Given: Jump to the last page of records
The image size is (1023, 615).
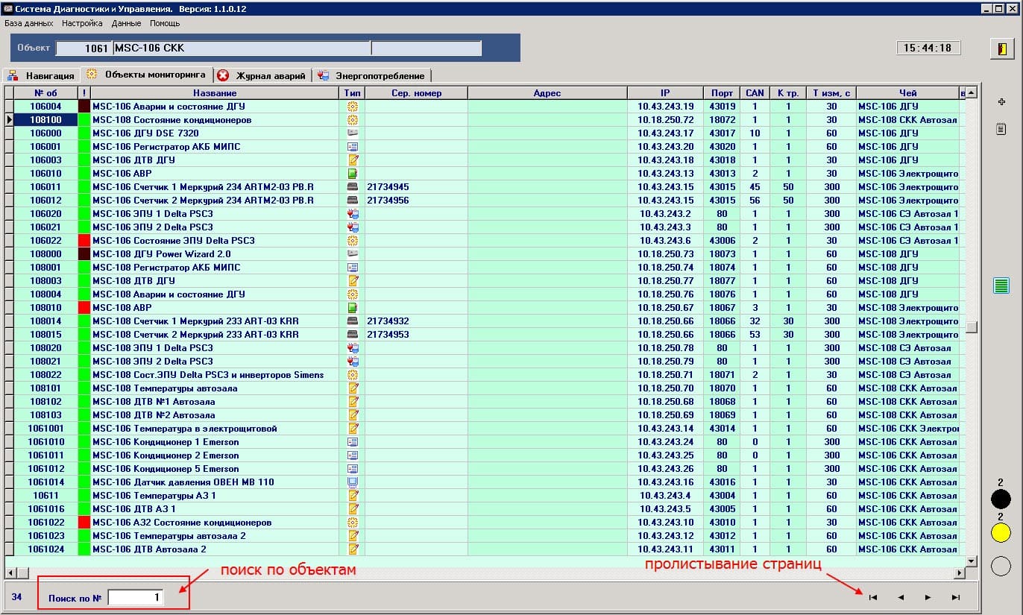Looking at the screenshot, I should [x=956, y=597].
